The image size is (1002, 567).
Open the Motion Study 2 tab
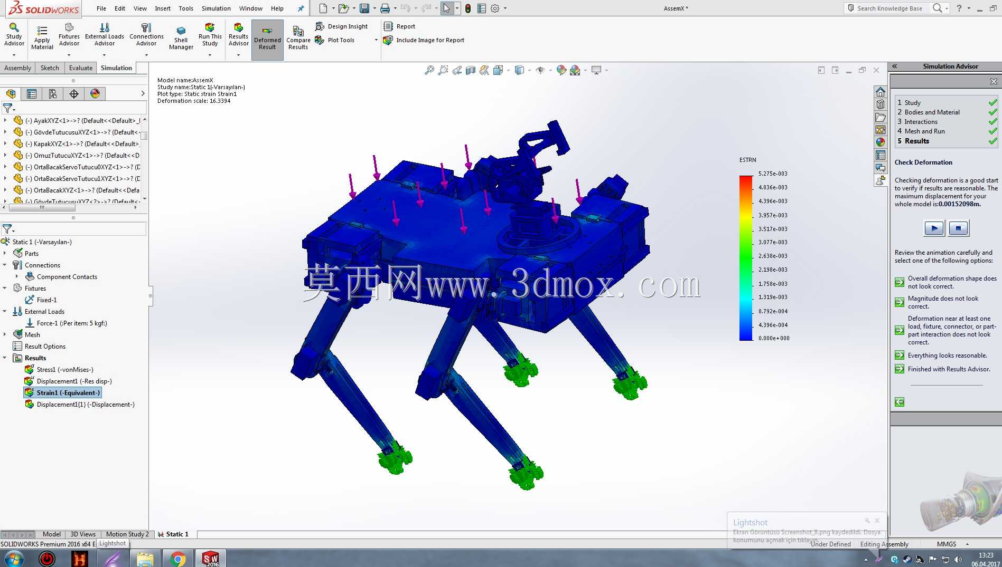[127, 534]
